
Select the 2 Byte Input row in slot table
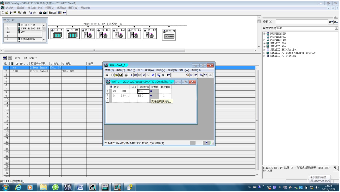[129, 68]
